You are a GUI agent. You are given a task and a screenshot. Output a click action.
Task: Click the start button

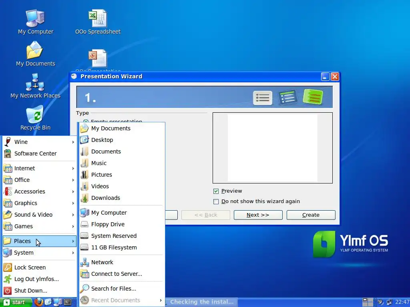tap(16, 302)
